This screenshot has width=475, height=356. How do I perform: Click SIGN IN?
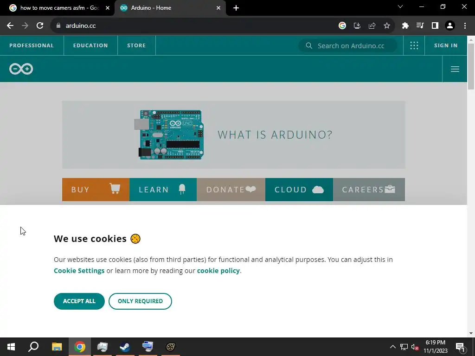[446, 45]
